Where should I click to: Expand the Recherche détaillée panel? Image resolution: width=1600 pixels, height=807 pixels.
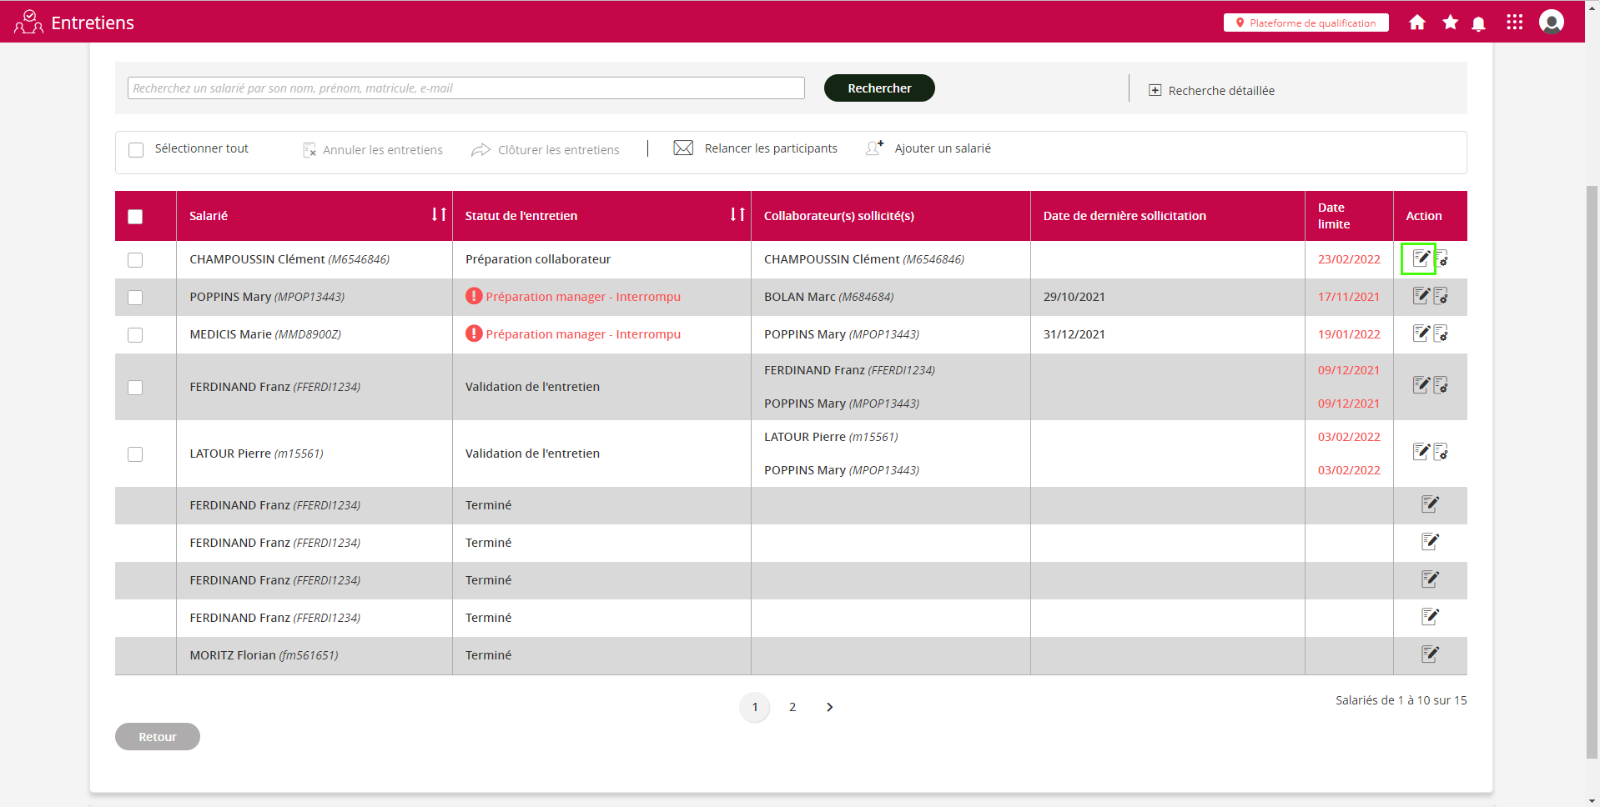(1211, 90)
